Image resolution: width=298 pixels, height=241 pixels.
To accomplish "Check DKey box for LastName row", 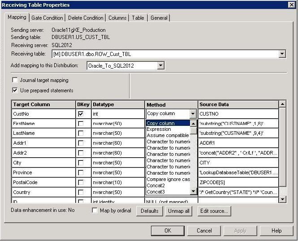I will [81, 133].
